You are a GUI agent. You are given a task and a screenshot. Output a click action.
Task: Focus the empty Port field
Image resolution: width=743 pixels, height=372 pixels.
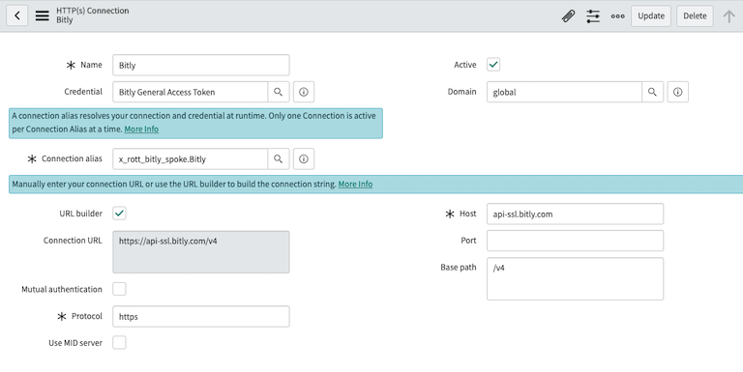(576, 241)
